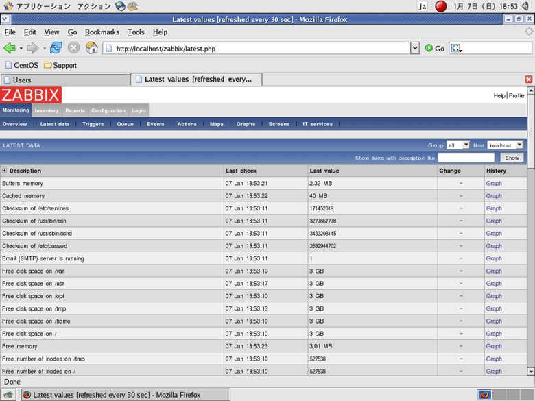Image resolution: width=535 pixels, height=401 pixels.
Task: Switch to the Users tab
Action: pyautogui.click(x=65, y=80)
